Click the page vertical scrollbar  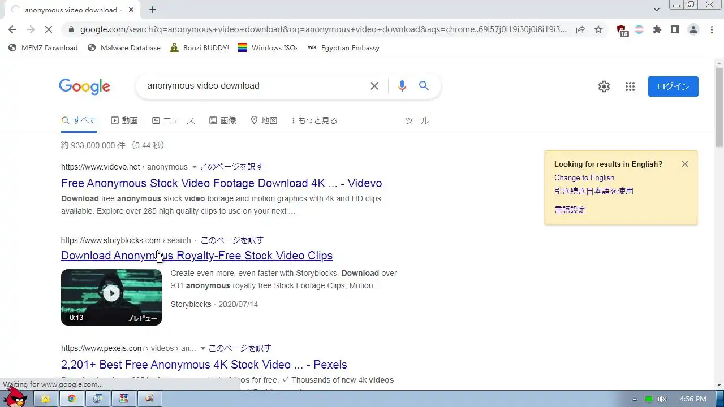pos(719,107)
